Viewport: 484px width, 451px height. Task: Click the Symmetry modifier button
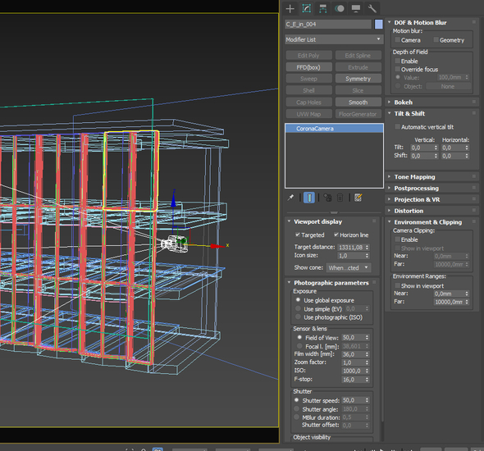(358, 79)
